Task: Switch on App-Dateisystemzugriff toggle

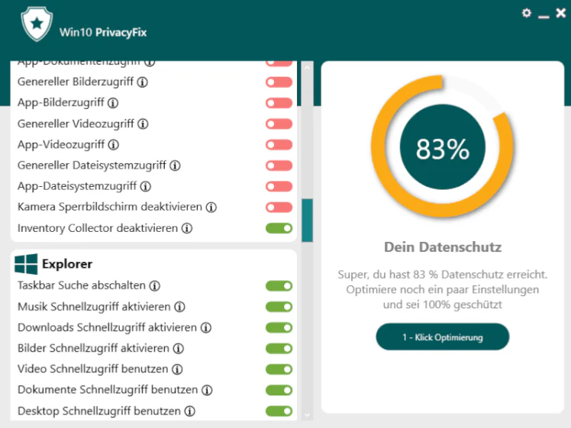Action: point(279,187)
